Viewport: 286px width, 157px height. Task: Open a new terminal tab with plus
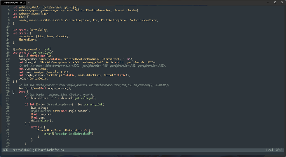pos(29,2)
